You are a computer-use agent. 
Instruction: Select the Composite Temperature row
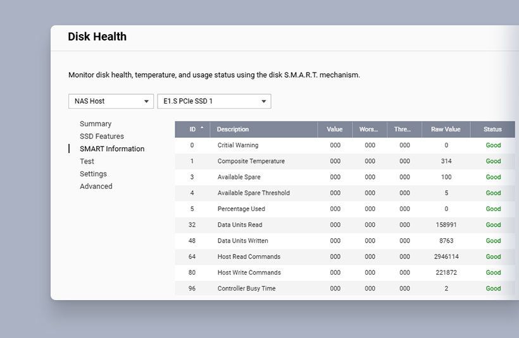pos(251,161)
